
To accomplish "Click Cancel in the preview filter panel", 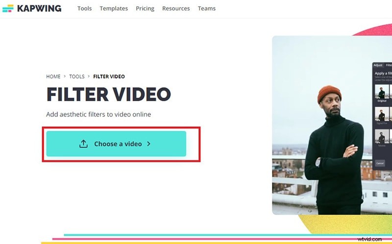I will (380, 163).
